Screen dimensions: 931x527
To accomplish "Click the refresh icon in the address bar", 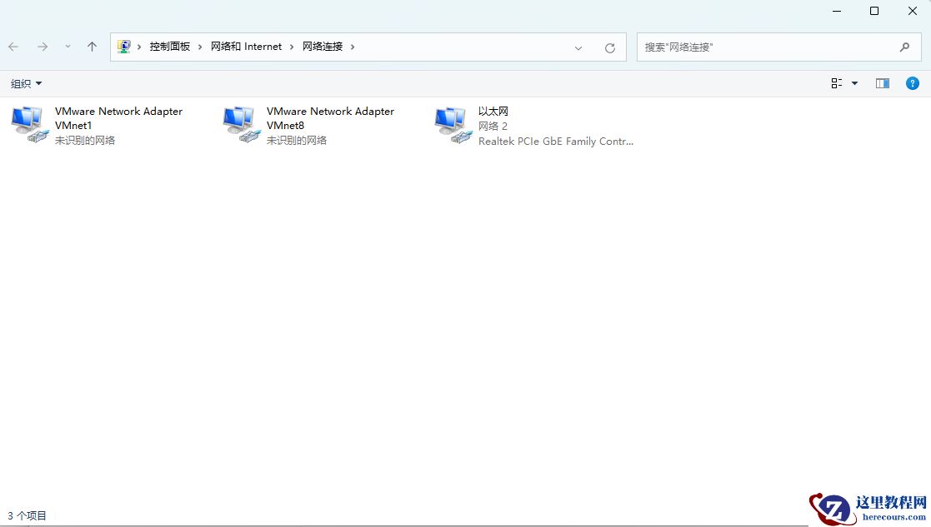I will [x=609, y=47].
